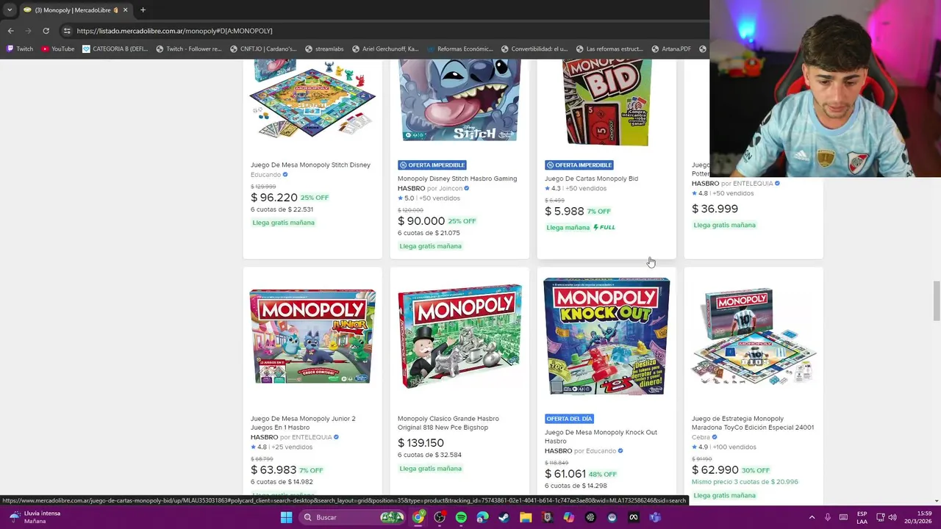
Task: Open Monopoly Junior 2 Juegos En 1 listing
Action: (303, 422)
